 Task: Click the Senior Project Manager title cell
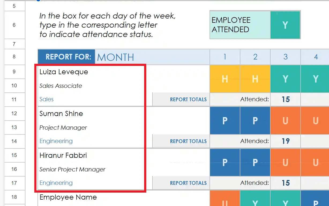tap(72, 169)
